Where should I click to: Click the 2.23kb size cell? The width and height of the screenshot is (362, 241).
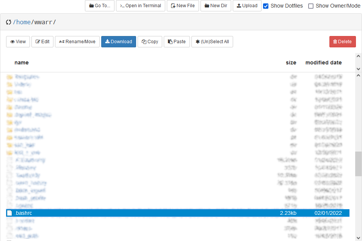288,213
